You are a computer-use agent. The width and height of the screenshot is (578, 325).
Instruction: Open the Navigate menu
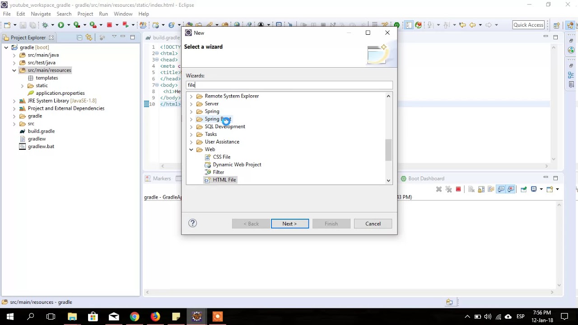click(x=41, y=14)
